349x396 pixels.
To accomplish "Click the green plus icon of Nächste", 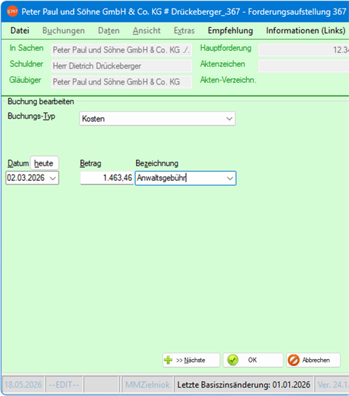I will pyautogui.click(x=168, y=360).
